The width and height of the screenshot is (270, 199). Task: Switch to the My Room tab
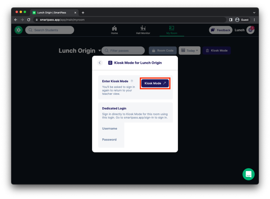tap(171, 29)
